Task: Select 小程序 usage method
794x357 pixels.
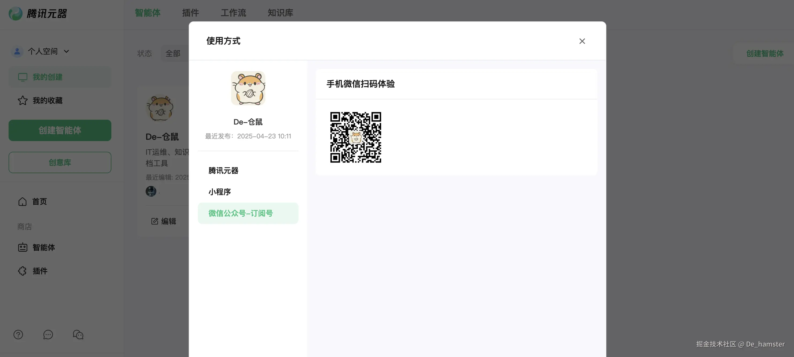Action: click(248, 192)
